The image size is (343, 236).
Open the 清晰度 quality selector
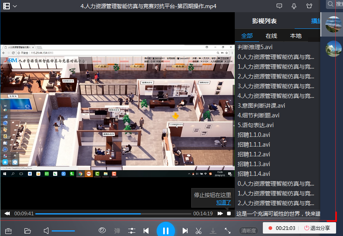point(249,231)
